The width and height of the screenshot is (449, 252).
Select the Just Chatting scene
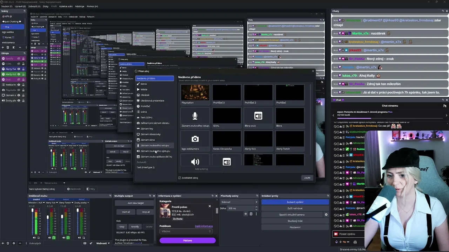(12, 21)
